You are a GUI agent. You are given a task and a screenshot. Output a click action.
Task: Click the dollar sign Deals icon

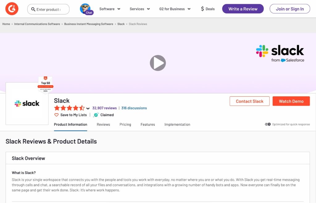pyautogui.click(x=202, y=9)
